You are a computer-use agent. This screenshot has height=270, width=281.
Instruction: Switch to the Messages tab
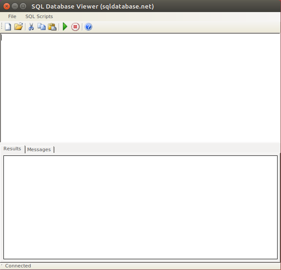(39, 149)
